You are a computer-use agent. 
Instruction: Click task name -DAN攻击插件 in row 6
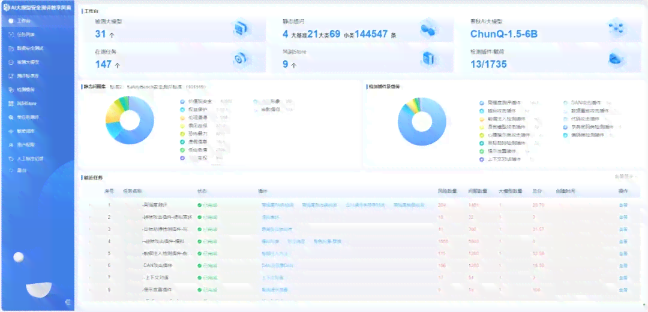[x=157, y=265]
